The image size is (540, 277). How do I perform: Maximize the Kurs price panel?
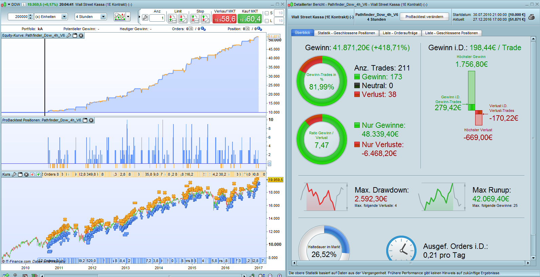[20, 174]
